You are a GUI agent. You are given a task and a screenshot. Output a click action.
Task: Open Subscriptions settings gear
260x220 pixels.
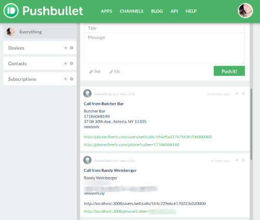[x=71, y=79]
